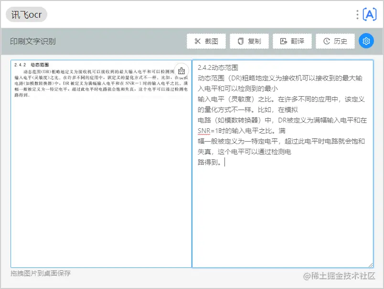384x289 pixels.
Task: Click the 印刷文字识别 heading label
Action: [x=33, y=41]
